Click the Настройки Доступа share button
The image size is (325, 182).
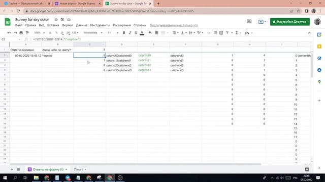click(290, 22)
